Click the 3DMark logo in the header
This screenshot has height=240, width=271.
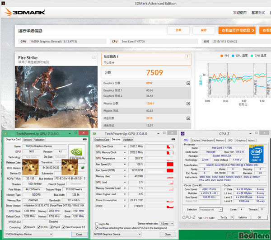click(25, 12)
